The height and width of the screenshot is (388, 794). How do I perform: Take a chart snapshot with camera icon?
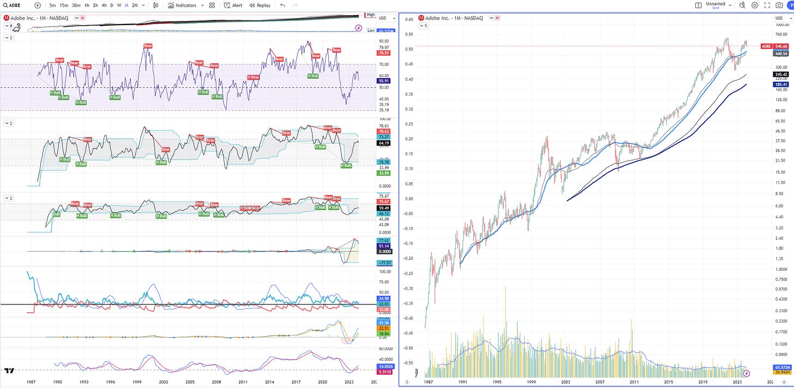pyautogui.click(x=780, y=5)
